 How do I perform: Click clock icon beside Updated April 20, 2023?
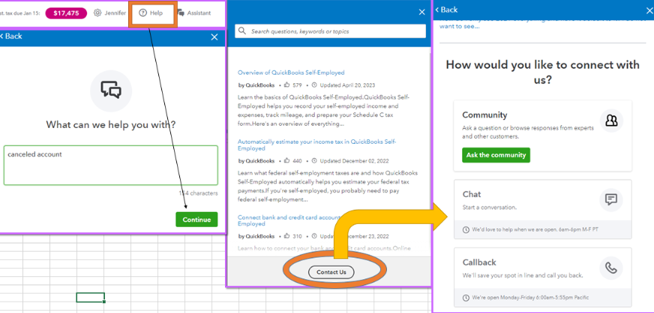(x=314, y=85)
